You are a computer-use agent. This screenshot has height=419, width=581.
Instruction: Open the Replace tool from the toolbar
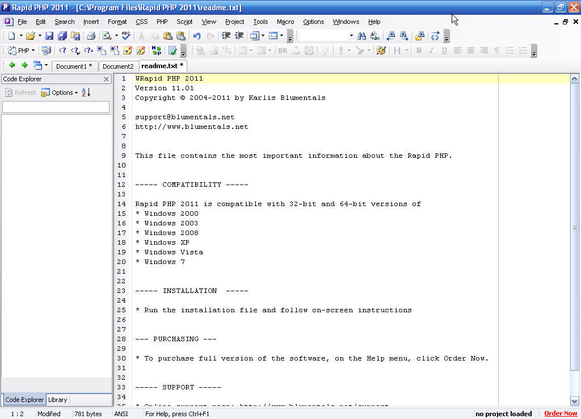[374, 35]
